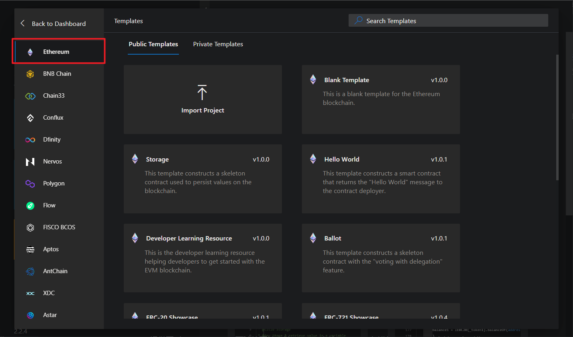Click the BNB Chain cube icon
Image resolution: width=573 pixels, height=337 pixels.
tap(30, 74)
